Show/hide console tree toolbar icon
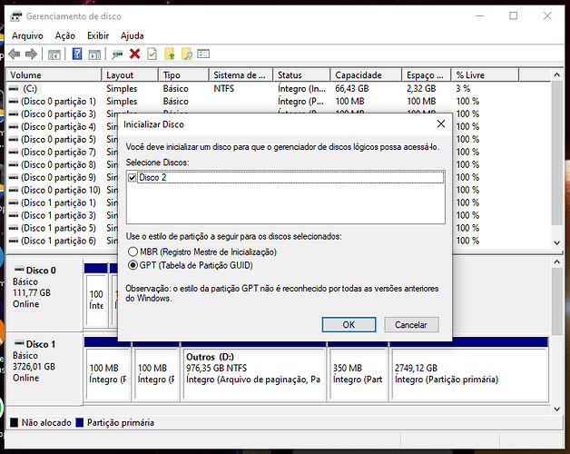 click(x=54, y=54)
